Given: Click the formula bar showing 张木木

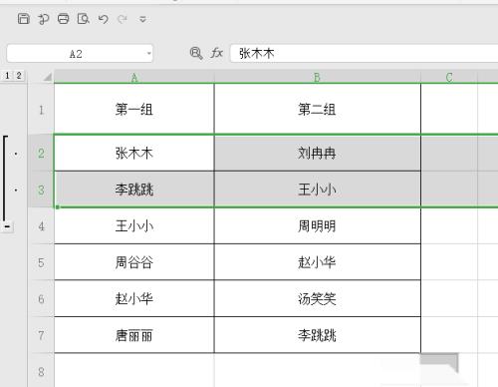Looking at the screenshot, I should (365, 53).
